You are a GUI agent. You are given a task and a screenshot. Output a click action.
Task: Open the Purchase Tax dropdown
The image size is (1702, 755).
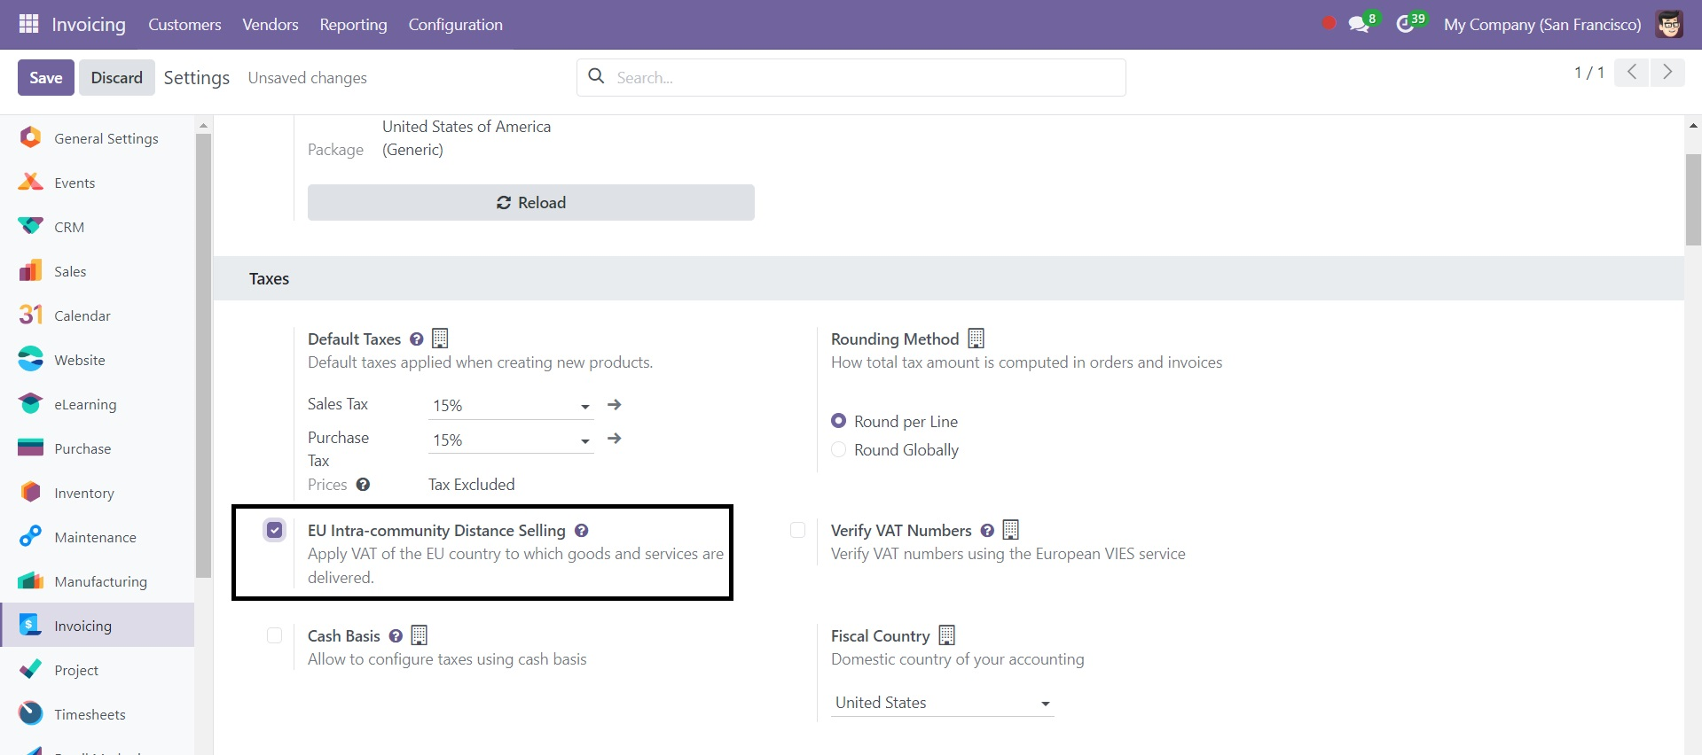coord(511,440)
